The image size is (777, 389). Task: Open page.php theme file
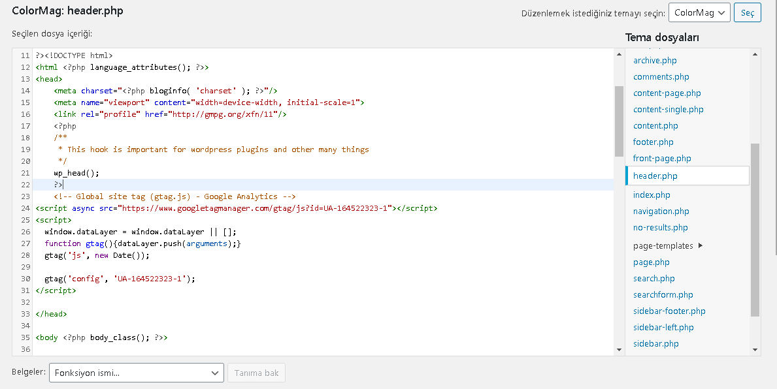pyautogui.click(x=651, y=262)
